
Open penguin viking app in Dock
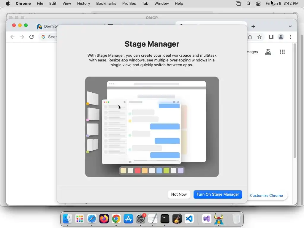click(x=219, y=219)
